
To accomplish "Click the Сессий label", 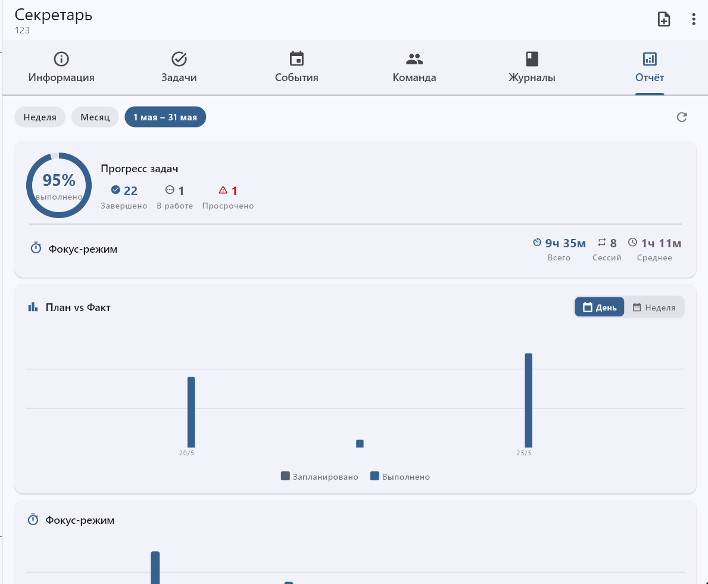I will (607, 257).
